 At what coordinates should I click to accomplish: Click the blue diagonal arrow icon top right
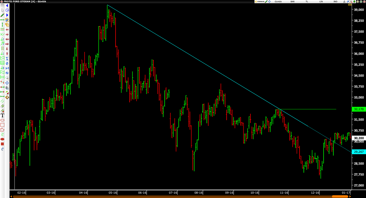(x=348, y=2)
